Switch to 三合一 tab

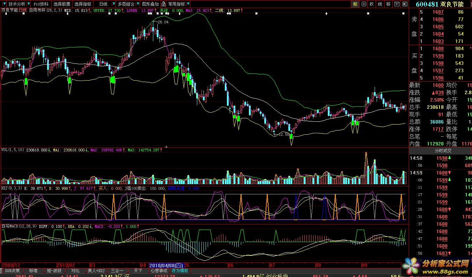point(117,271)
